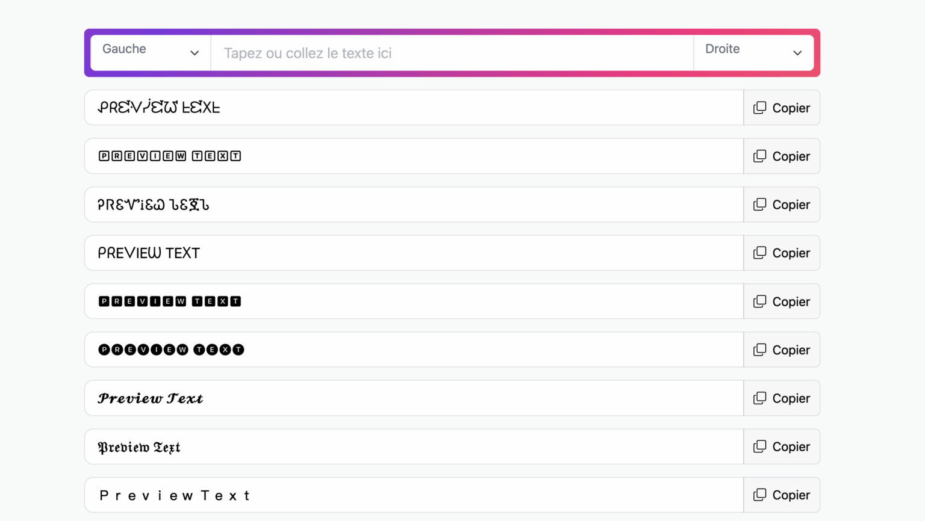Click copy icon for bold script Preview Text
The image size is (925, 521).
(x=759, y=398)
